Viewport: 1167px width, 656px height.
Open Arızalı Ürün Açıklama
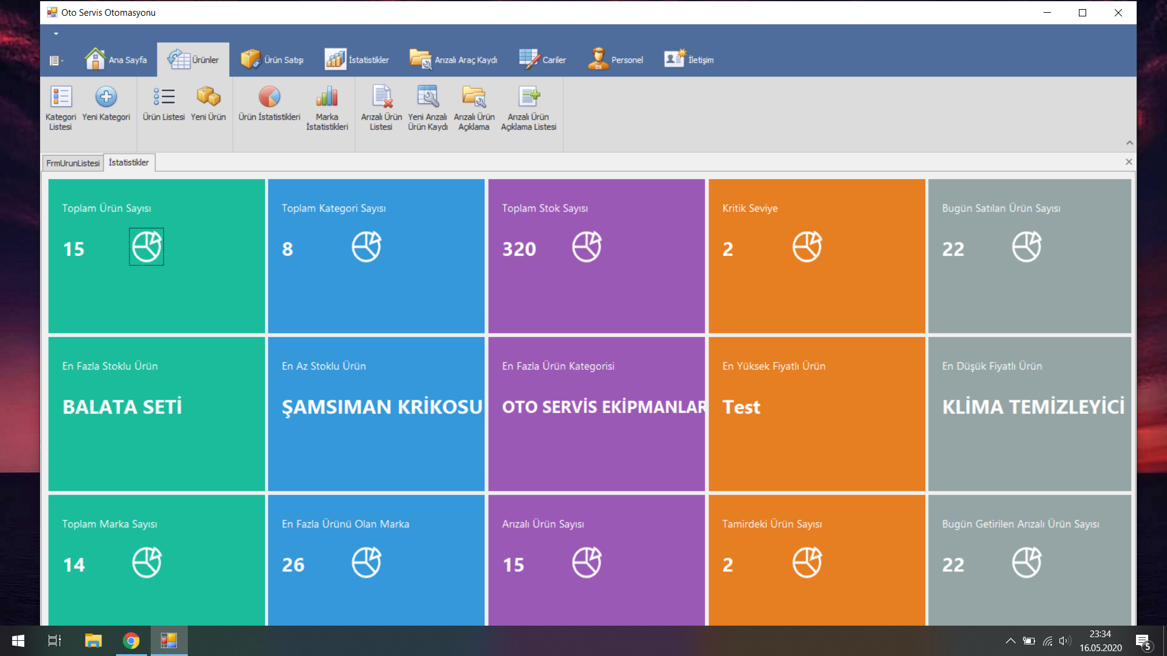pos(473,108)
